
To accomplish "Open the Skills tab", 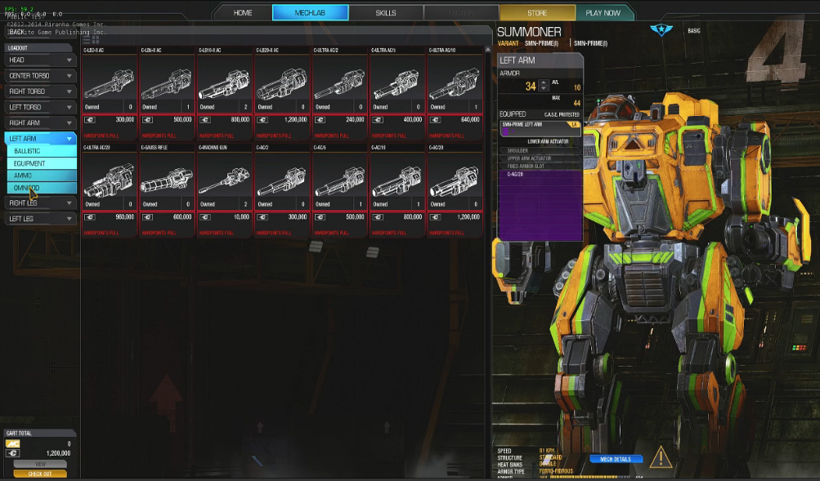I will (385, 12).
